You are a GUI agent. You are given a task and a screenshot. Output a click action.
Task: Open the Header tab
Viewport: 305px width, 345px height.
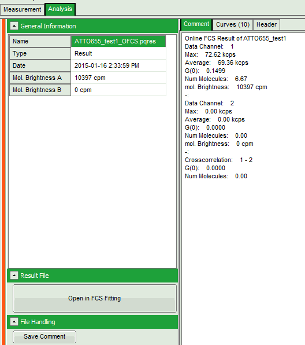[266, 24]
